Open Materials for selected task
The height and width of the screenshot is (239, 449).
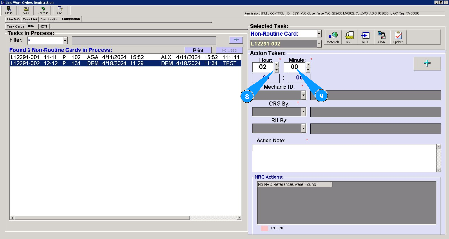[x=333, y=37]
